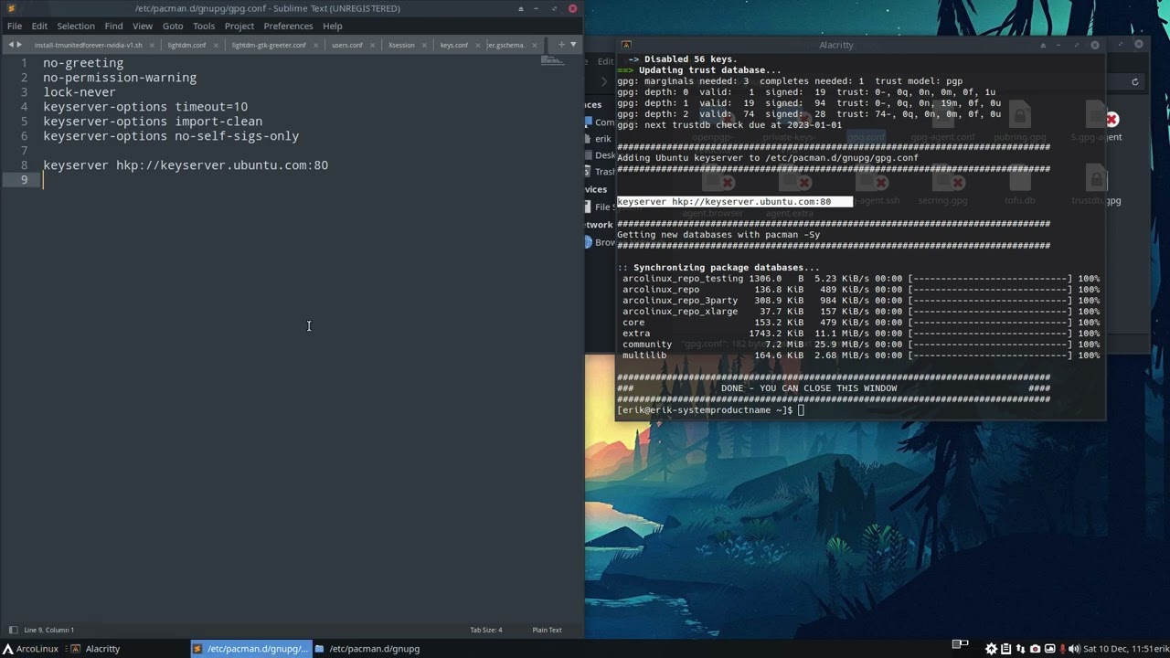Switch to file manager /etc/pacman.d/gnupg taskbar entry
The height and width of the screenshot is (658, 1170).
point(367,649)
